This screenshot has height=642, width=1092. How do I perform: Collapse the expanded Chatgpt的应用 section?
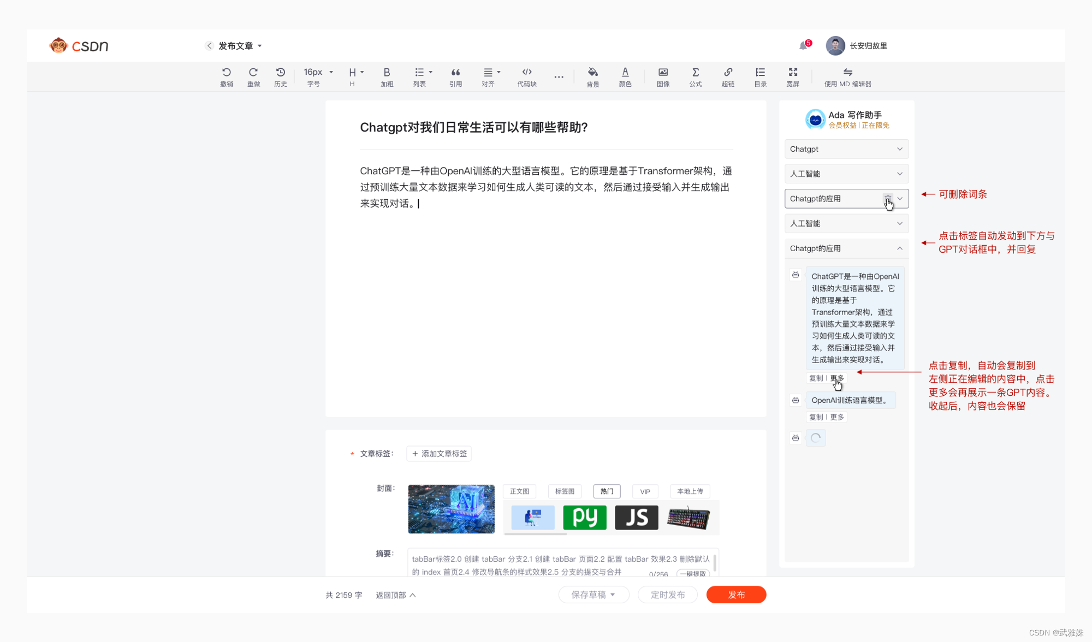coord(899,248)
